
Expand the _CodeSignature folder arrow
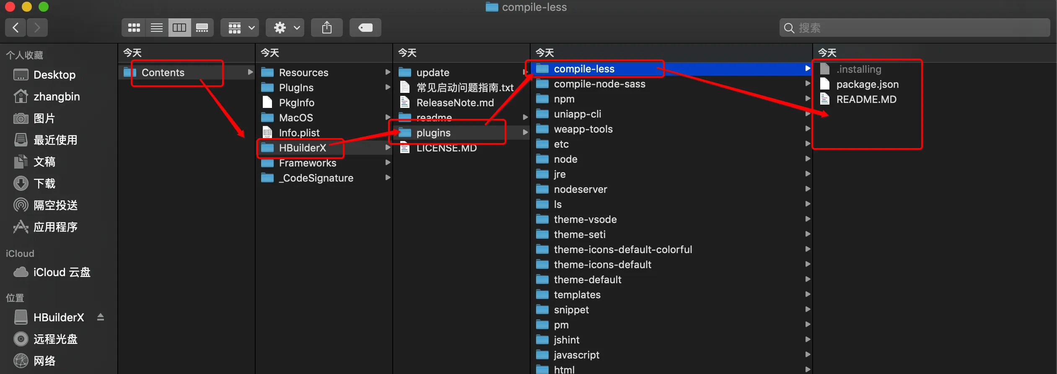(388, 177)
